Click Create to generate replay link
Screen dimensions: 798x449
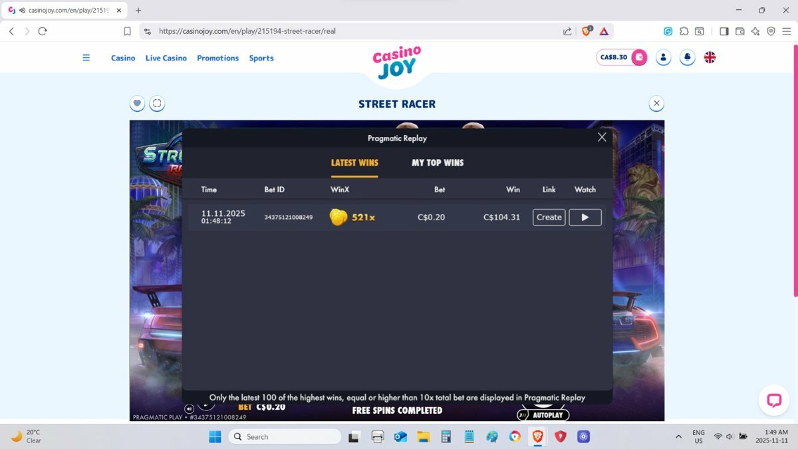click(549, 218)
